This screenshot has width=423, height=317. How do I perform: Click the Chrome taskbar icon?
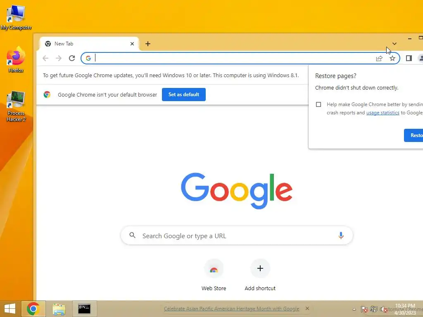(x=33, y=309)
